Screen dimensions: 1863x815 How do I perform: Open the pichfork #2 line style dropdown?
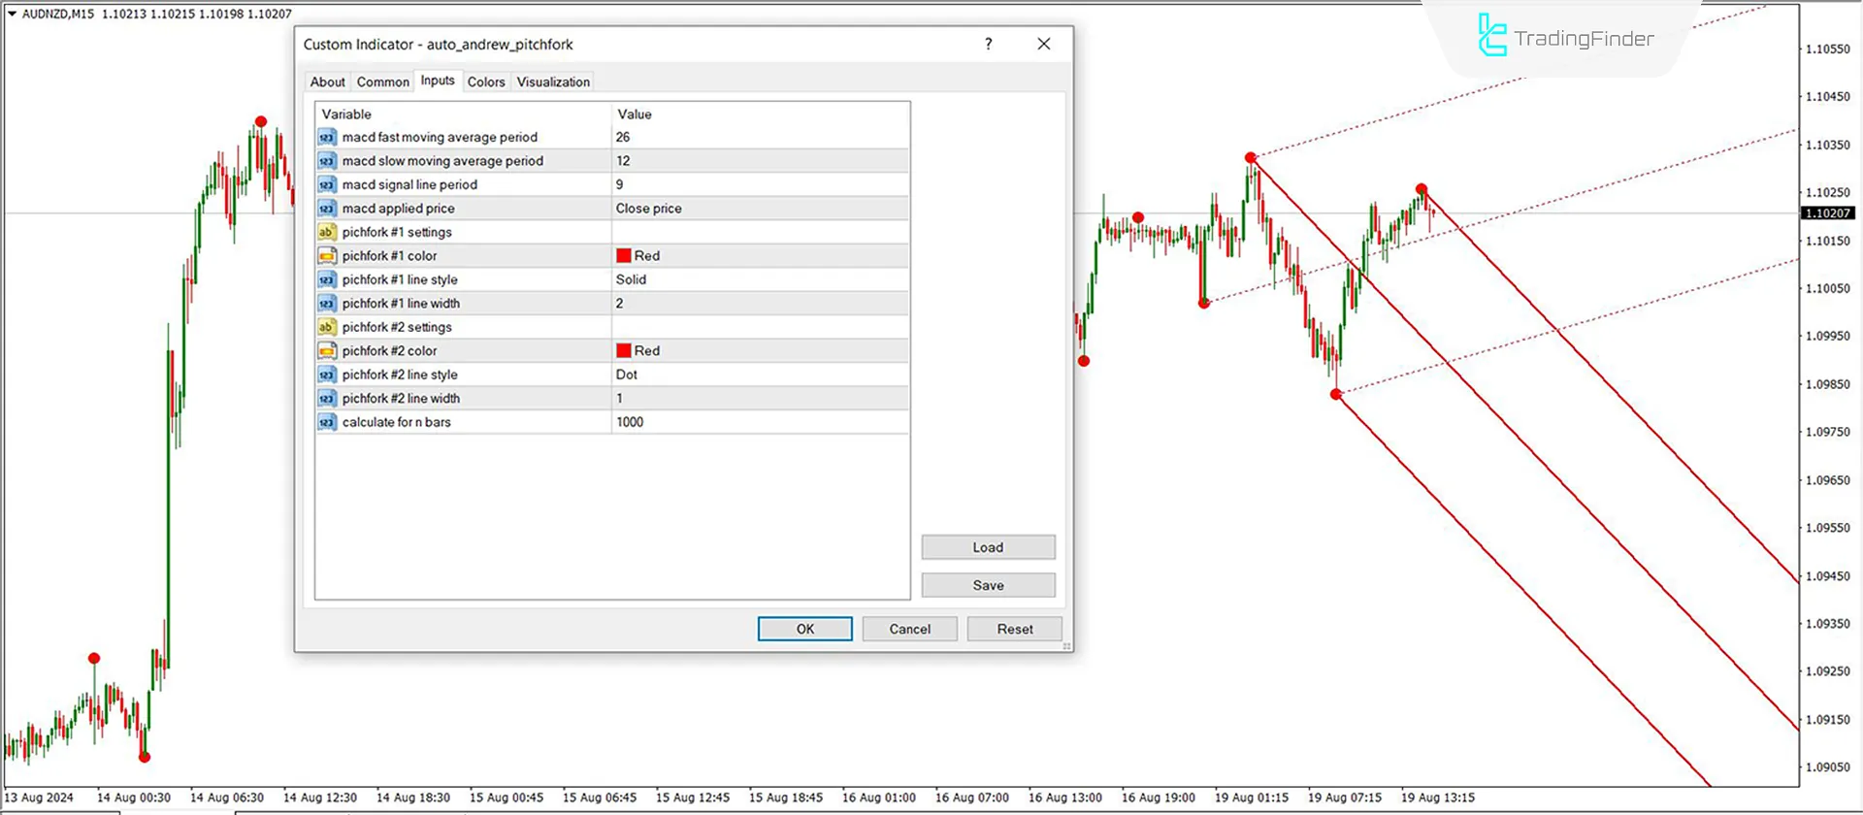(759, 375)
